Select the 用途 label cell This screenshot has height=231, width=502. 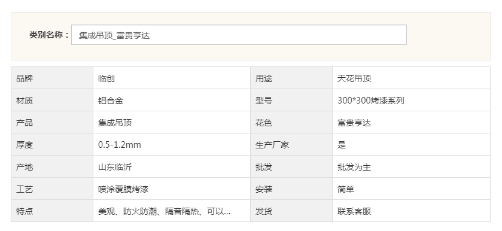click(291, 78)
